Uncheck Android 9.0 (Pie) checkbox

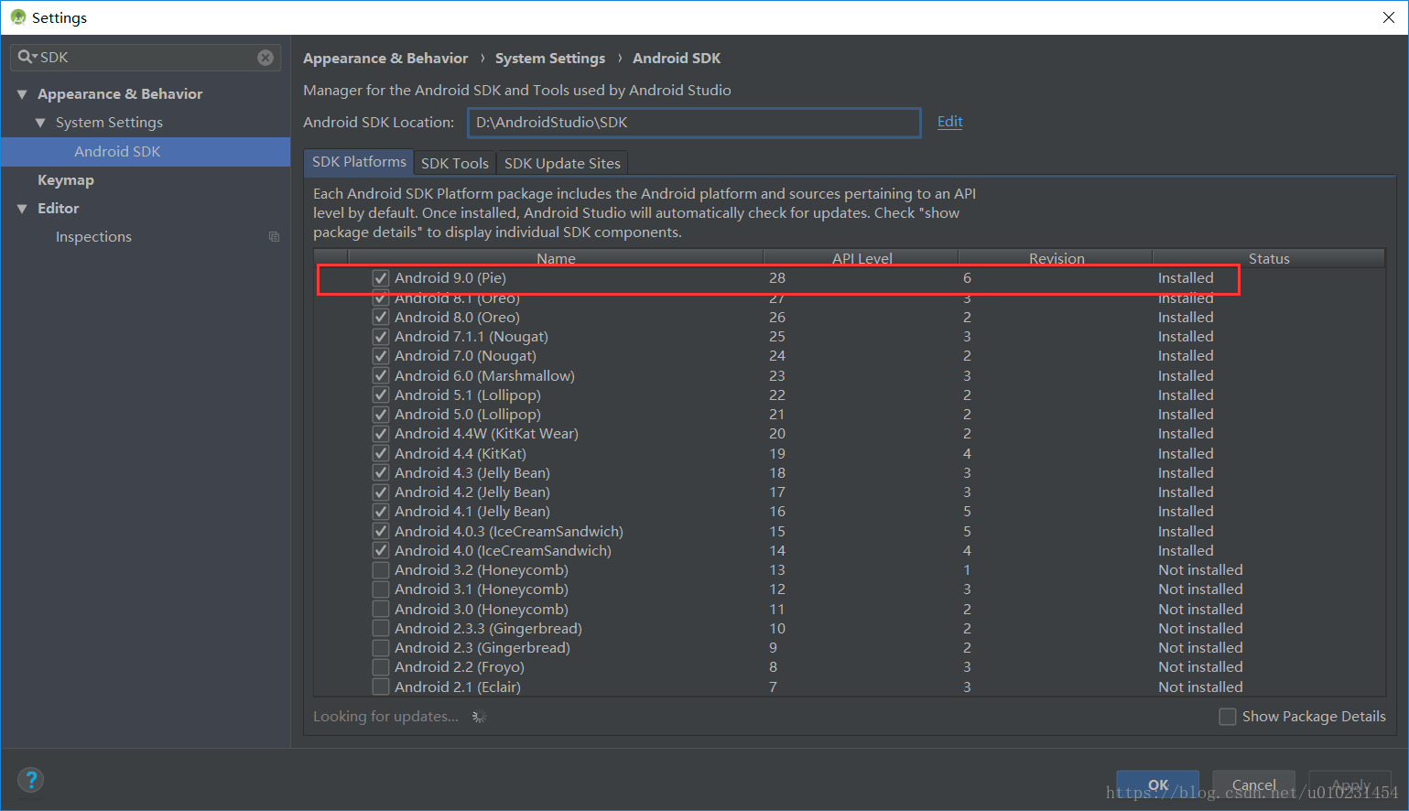(381, 278)
